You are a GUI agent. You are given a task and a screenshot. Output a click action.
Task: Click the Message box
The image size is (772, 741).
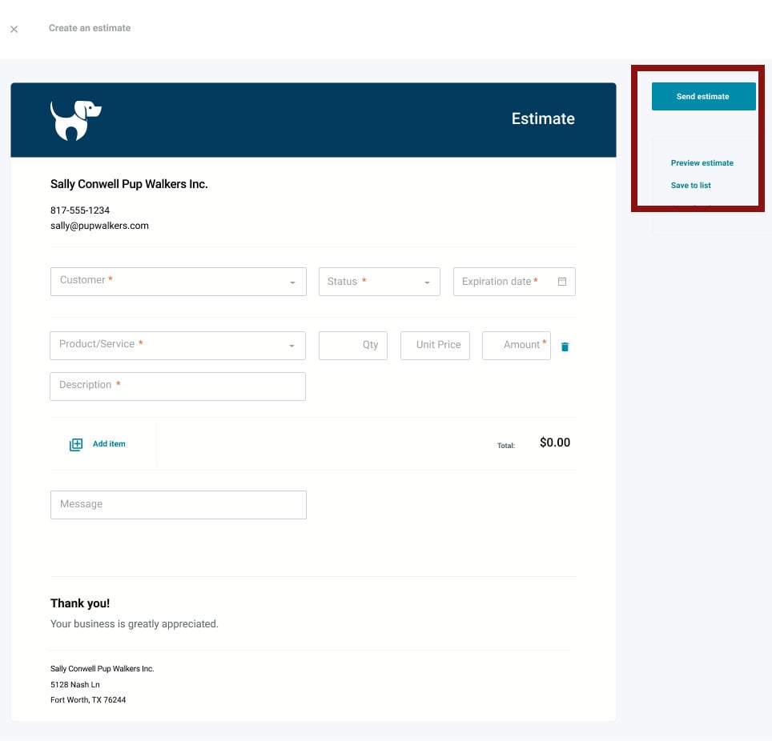(178, 504)
